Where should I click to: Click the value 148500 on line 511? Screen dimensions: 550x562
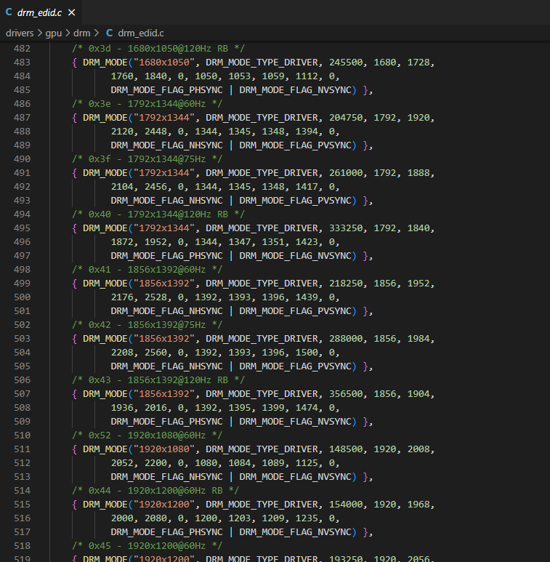[x=346, y=449]
